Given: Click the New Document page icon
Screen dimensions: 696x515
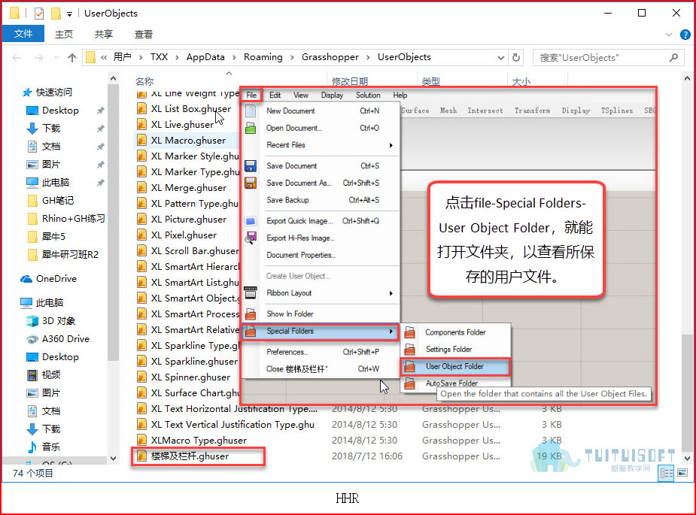Looking at the screenshot, I should click(x=251, y=111).
